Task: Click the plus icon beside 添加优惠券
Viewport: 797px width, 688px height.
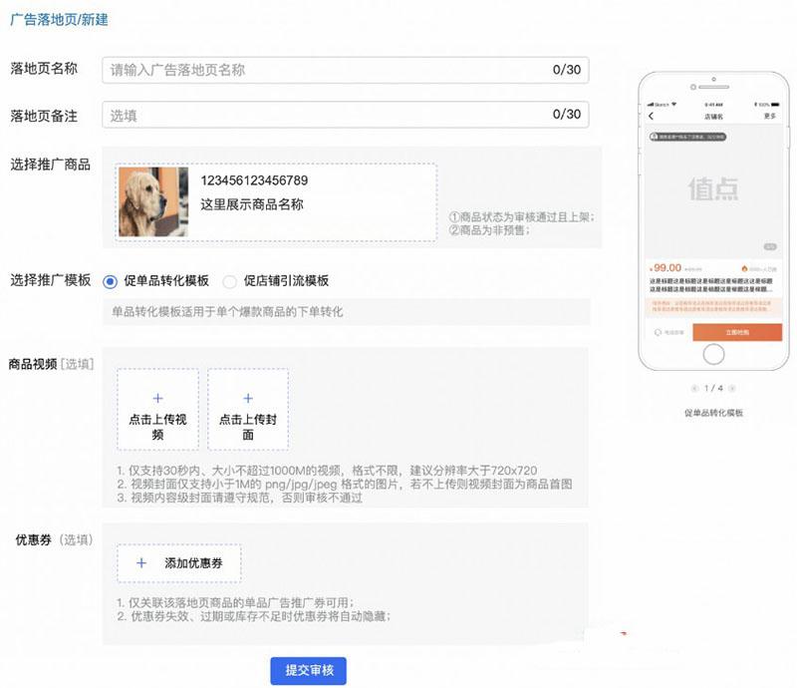Action: (141, 563)
